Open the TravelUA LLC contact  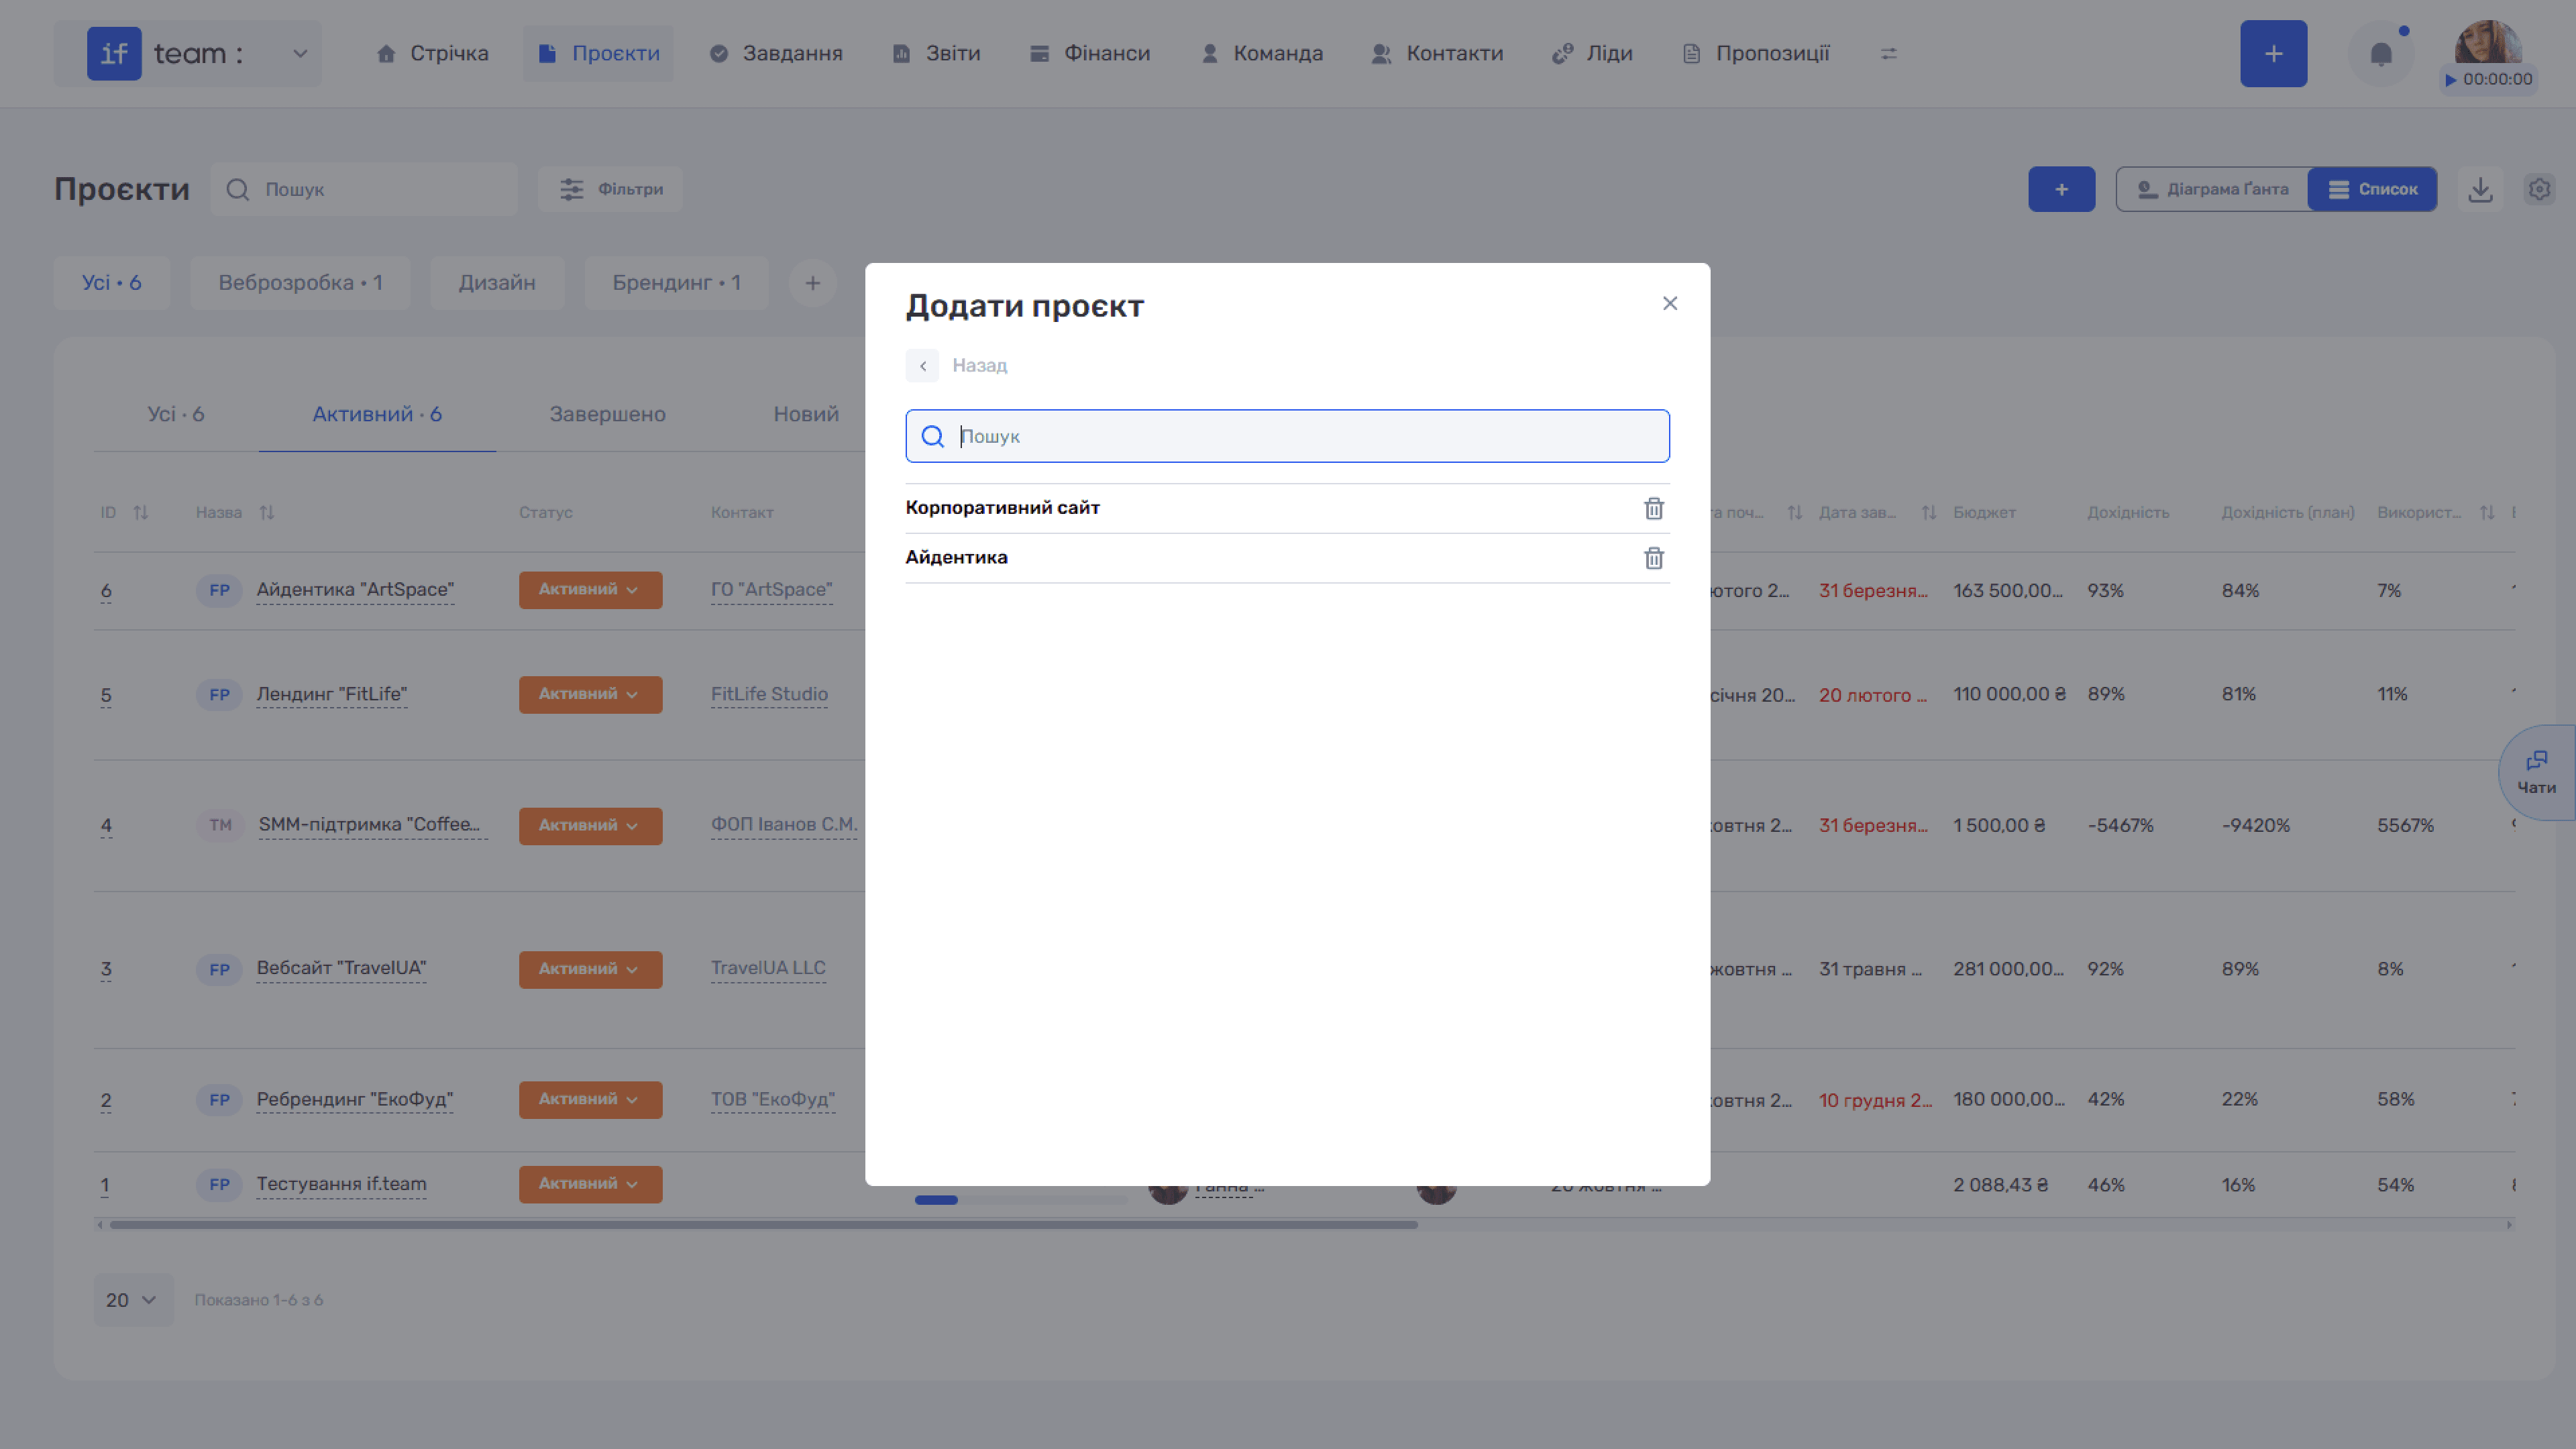[x=768, y=968]
